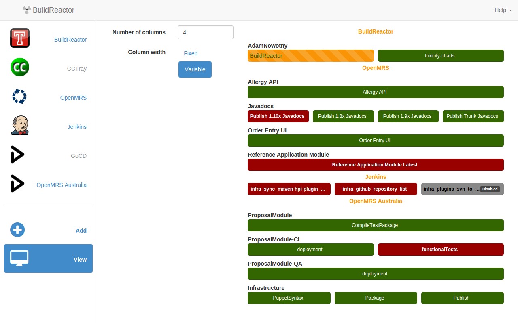Click the orange Jenkins section heading
This screenshot has width=518, height=323.
click(376, 177)
